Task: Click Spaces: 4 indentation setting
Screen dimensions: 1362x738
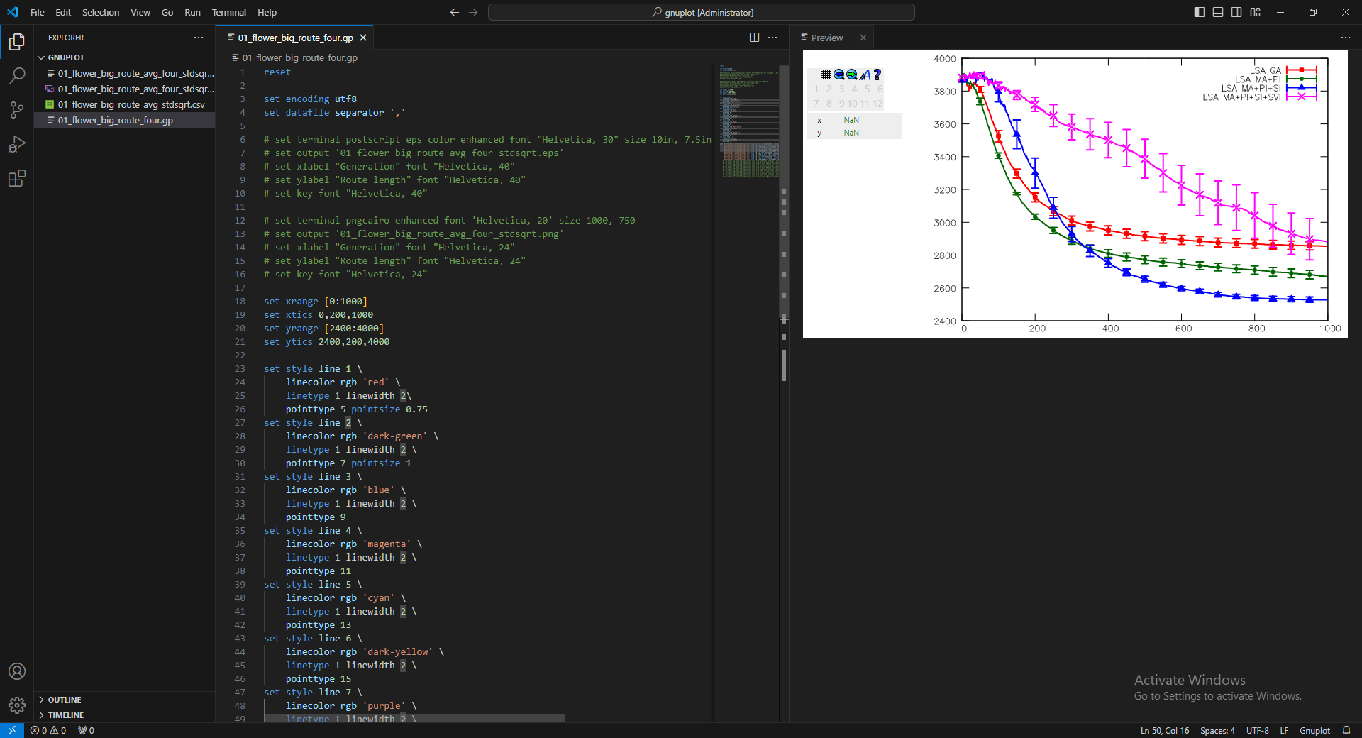Action: pos(1217,730)
